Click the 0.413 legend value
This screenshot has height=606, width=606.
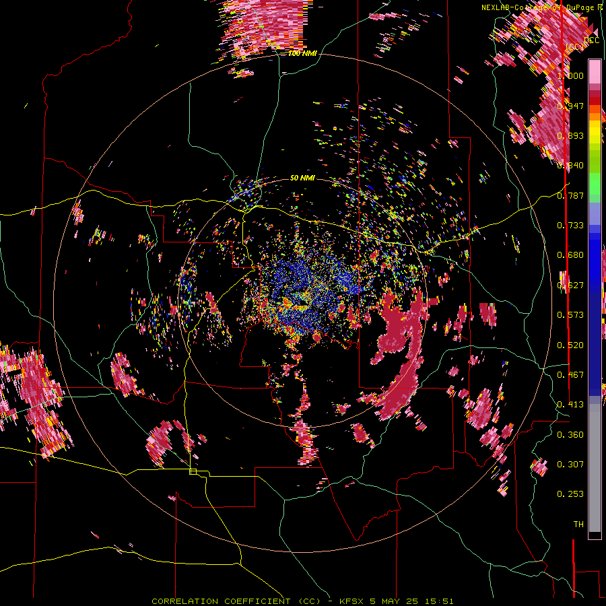click(x=570, y=405)
